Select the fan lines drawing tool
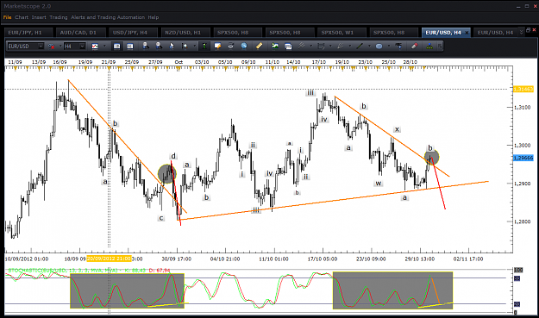 pyautogui.click(x=341, y=46)
